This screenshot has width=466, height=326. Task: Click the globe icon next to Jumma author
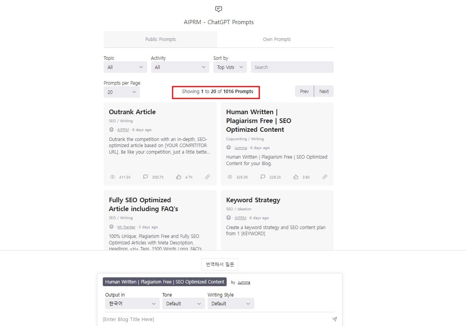pos(229,147)
